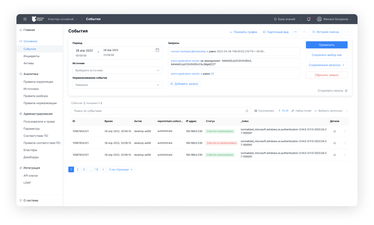This screenshot has width=374, height=225.
Task: Go to pagination page 2
Action: click(78, 169)
